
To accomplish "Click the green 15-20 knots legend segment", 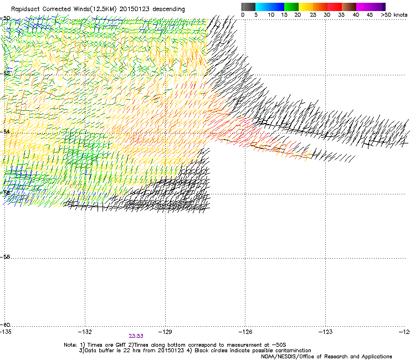I will (291, 7).
